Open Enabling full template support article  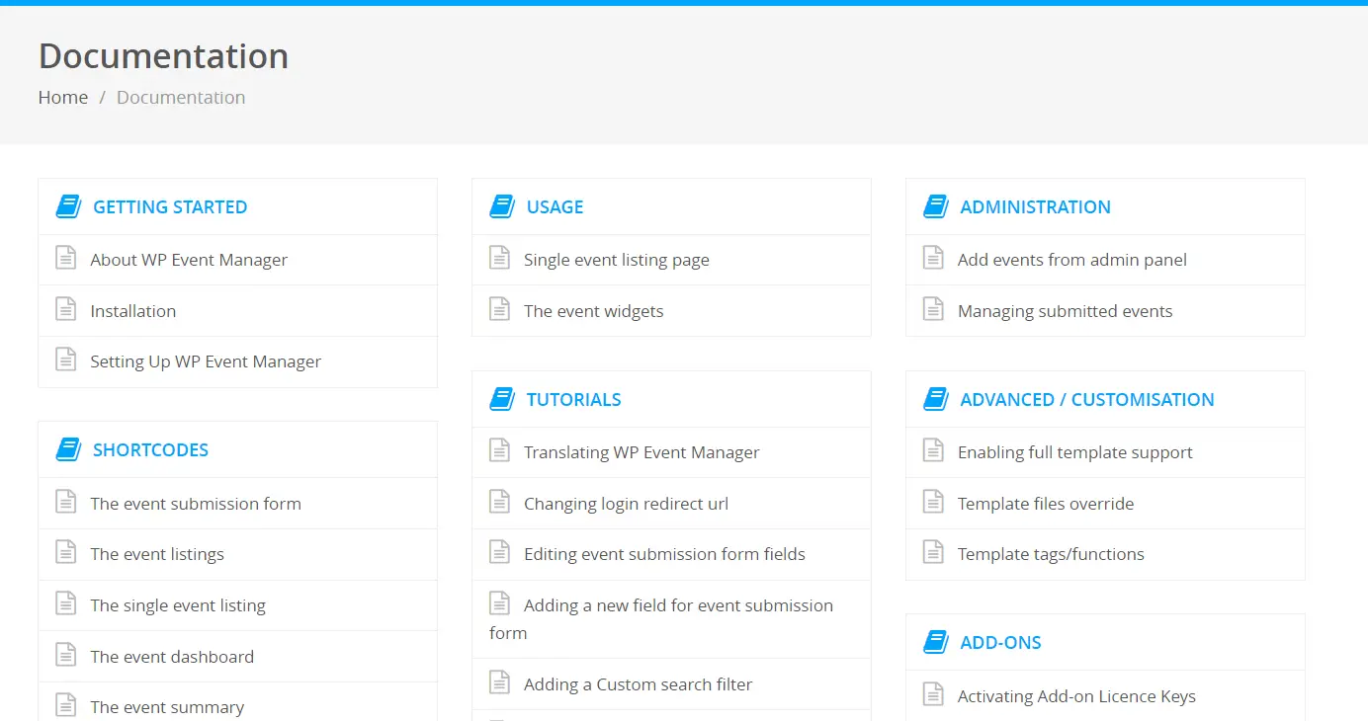pyautogui.click(x=1075, y=452)
